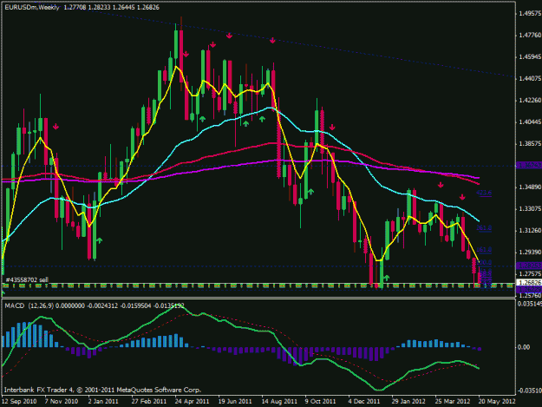This screenshot has height=407, width=542.
Task: Click the 29 Jan 2012 date label
Action: (408, 401)
